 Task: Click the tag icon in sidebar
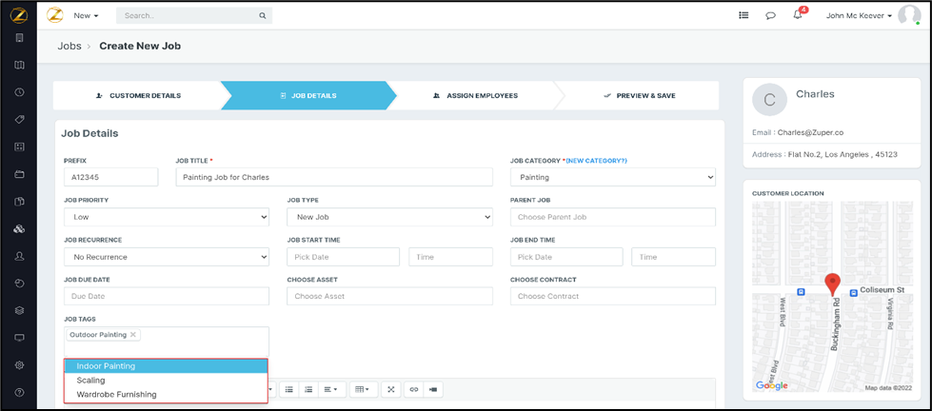click(x=19, y=120)
